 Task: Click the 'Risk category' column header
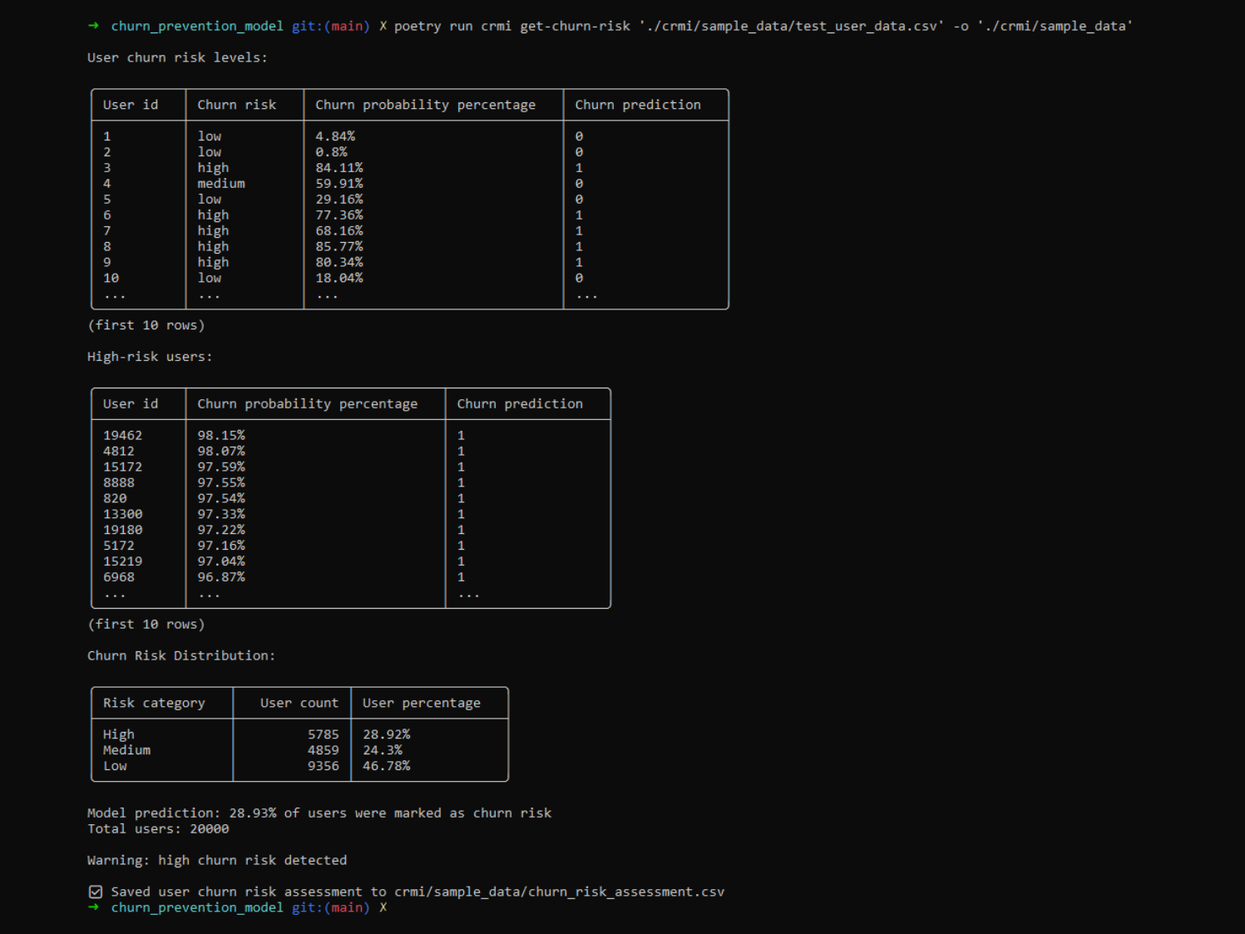(x=154, y=703)
